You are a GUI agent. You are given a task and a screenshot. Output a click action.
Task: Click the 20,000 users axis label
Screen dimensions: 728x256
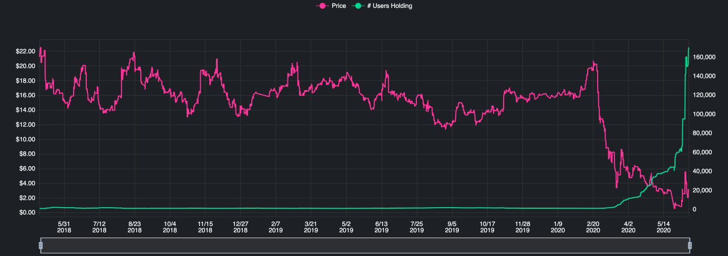coord(704,190)
